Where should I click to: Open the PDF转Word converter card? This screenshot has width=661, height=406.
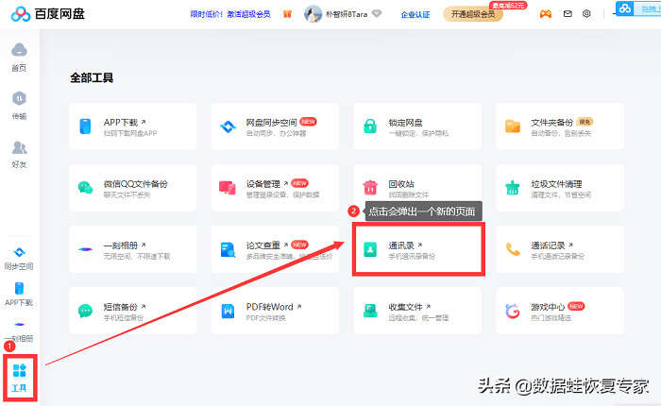(275, 311)
